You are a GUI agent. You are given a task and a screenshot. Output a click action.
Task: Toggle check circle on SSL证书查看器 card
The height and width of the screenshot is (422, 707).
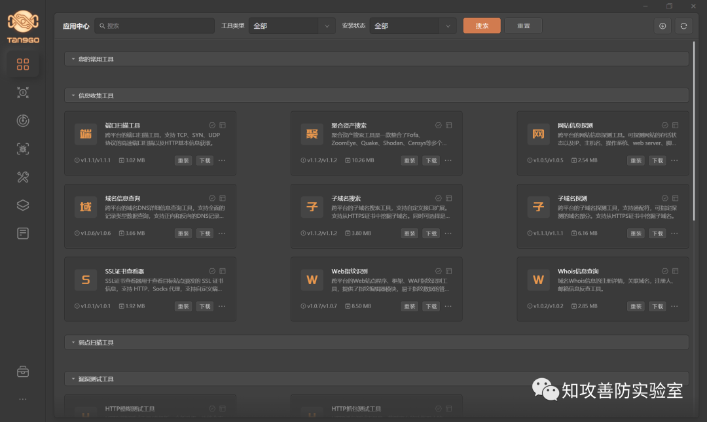[x=212, y=271]
